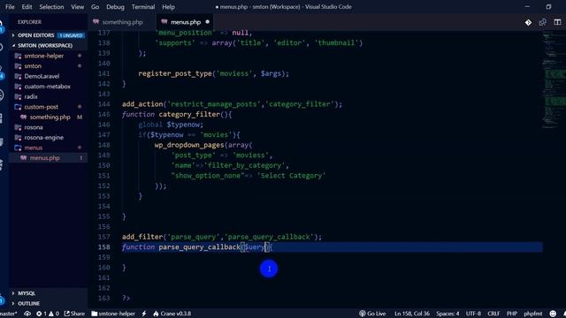Click global $typenow on line 146
566x318 pixels.
[x=171, y=125]
